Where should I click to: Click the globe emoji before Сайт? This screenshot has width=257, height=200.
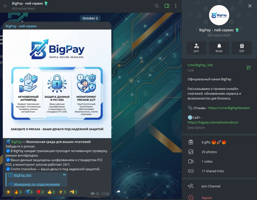click(190, 117)
